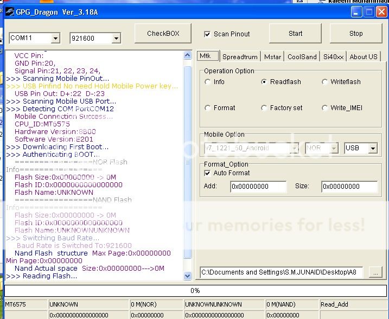Toggle the Scan Pinout checkbox
Image resolution: width=389 pixels, height=319 pixels.
(x=207, y=34)
